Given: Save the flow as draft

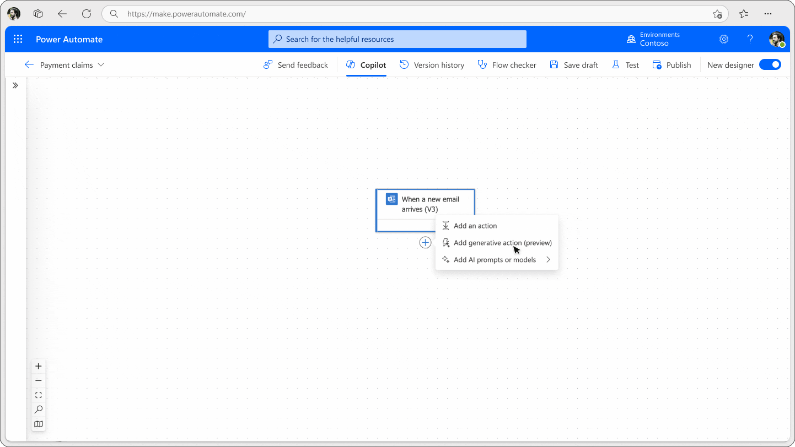Looking at the screenshot, I should [x=574, y=64].
